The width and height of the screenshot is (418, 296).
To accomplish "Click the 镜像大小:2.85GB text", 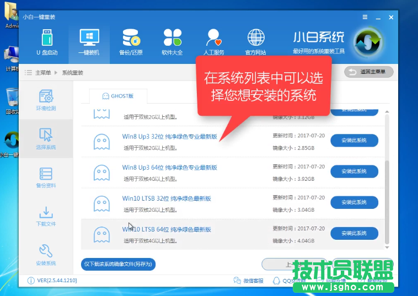I will click(x=293, y=148).
